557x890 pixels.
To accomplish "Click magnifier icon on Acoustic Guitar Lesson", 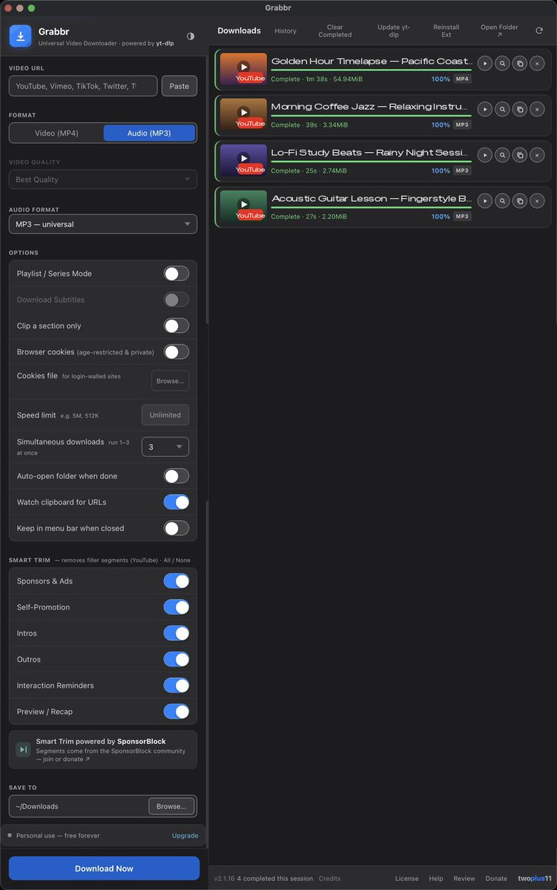I will tap(502, 201).
